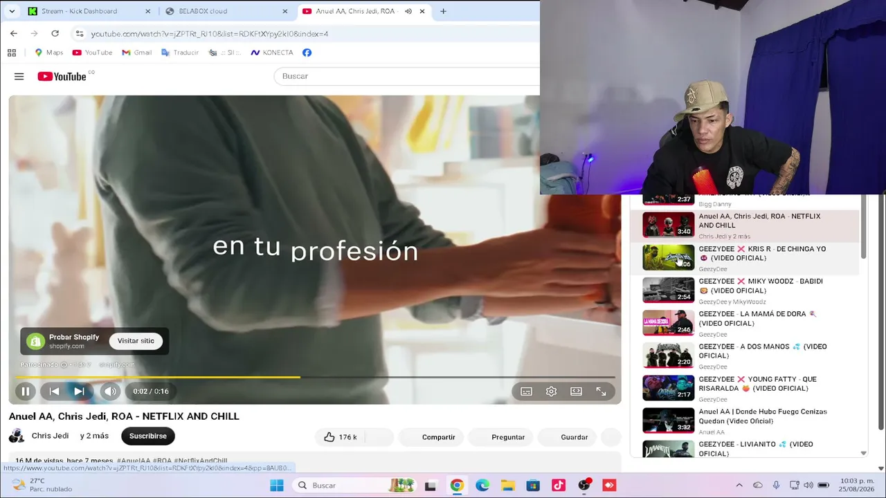Viewport: 886px width, 498px height.
Task: Skip to the previous video in the player
Action: point(54,391)
